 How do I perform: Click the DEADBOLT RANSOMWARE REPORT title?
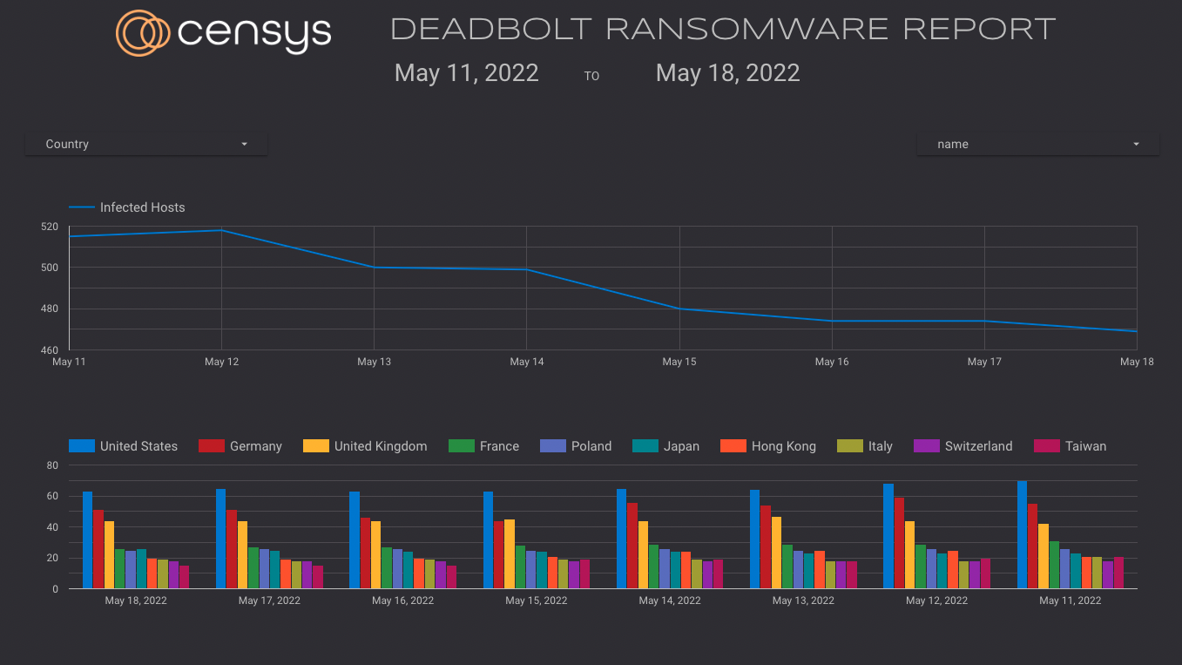(721, 29)
